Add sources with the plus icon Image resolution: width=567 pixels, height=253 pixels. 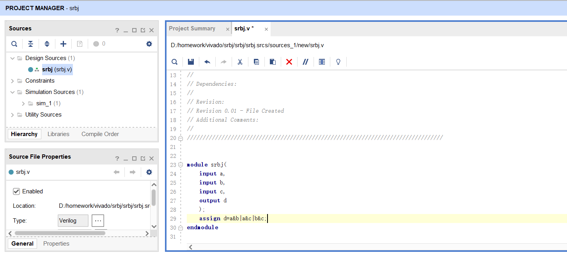(63, 44)
